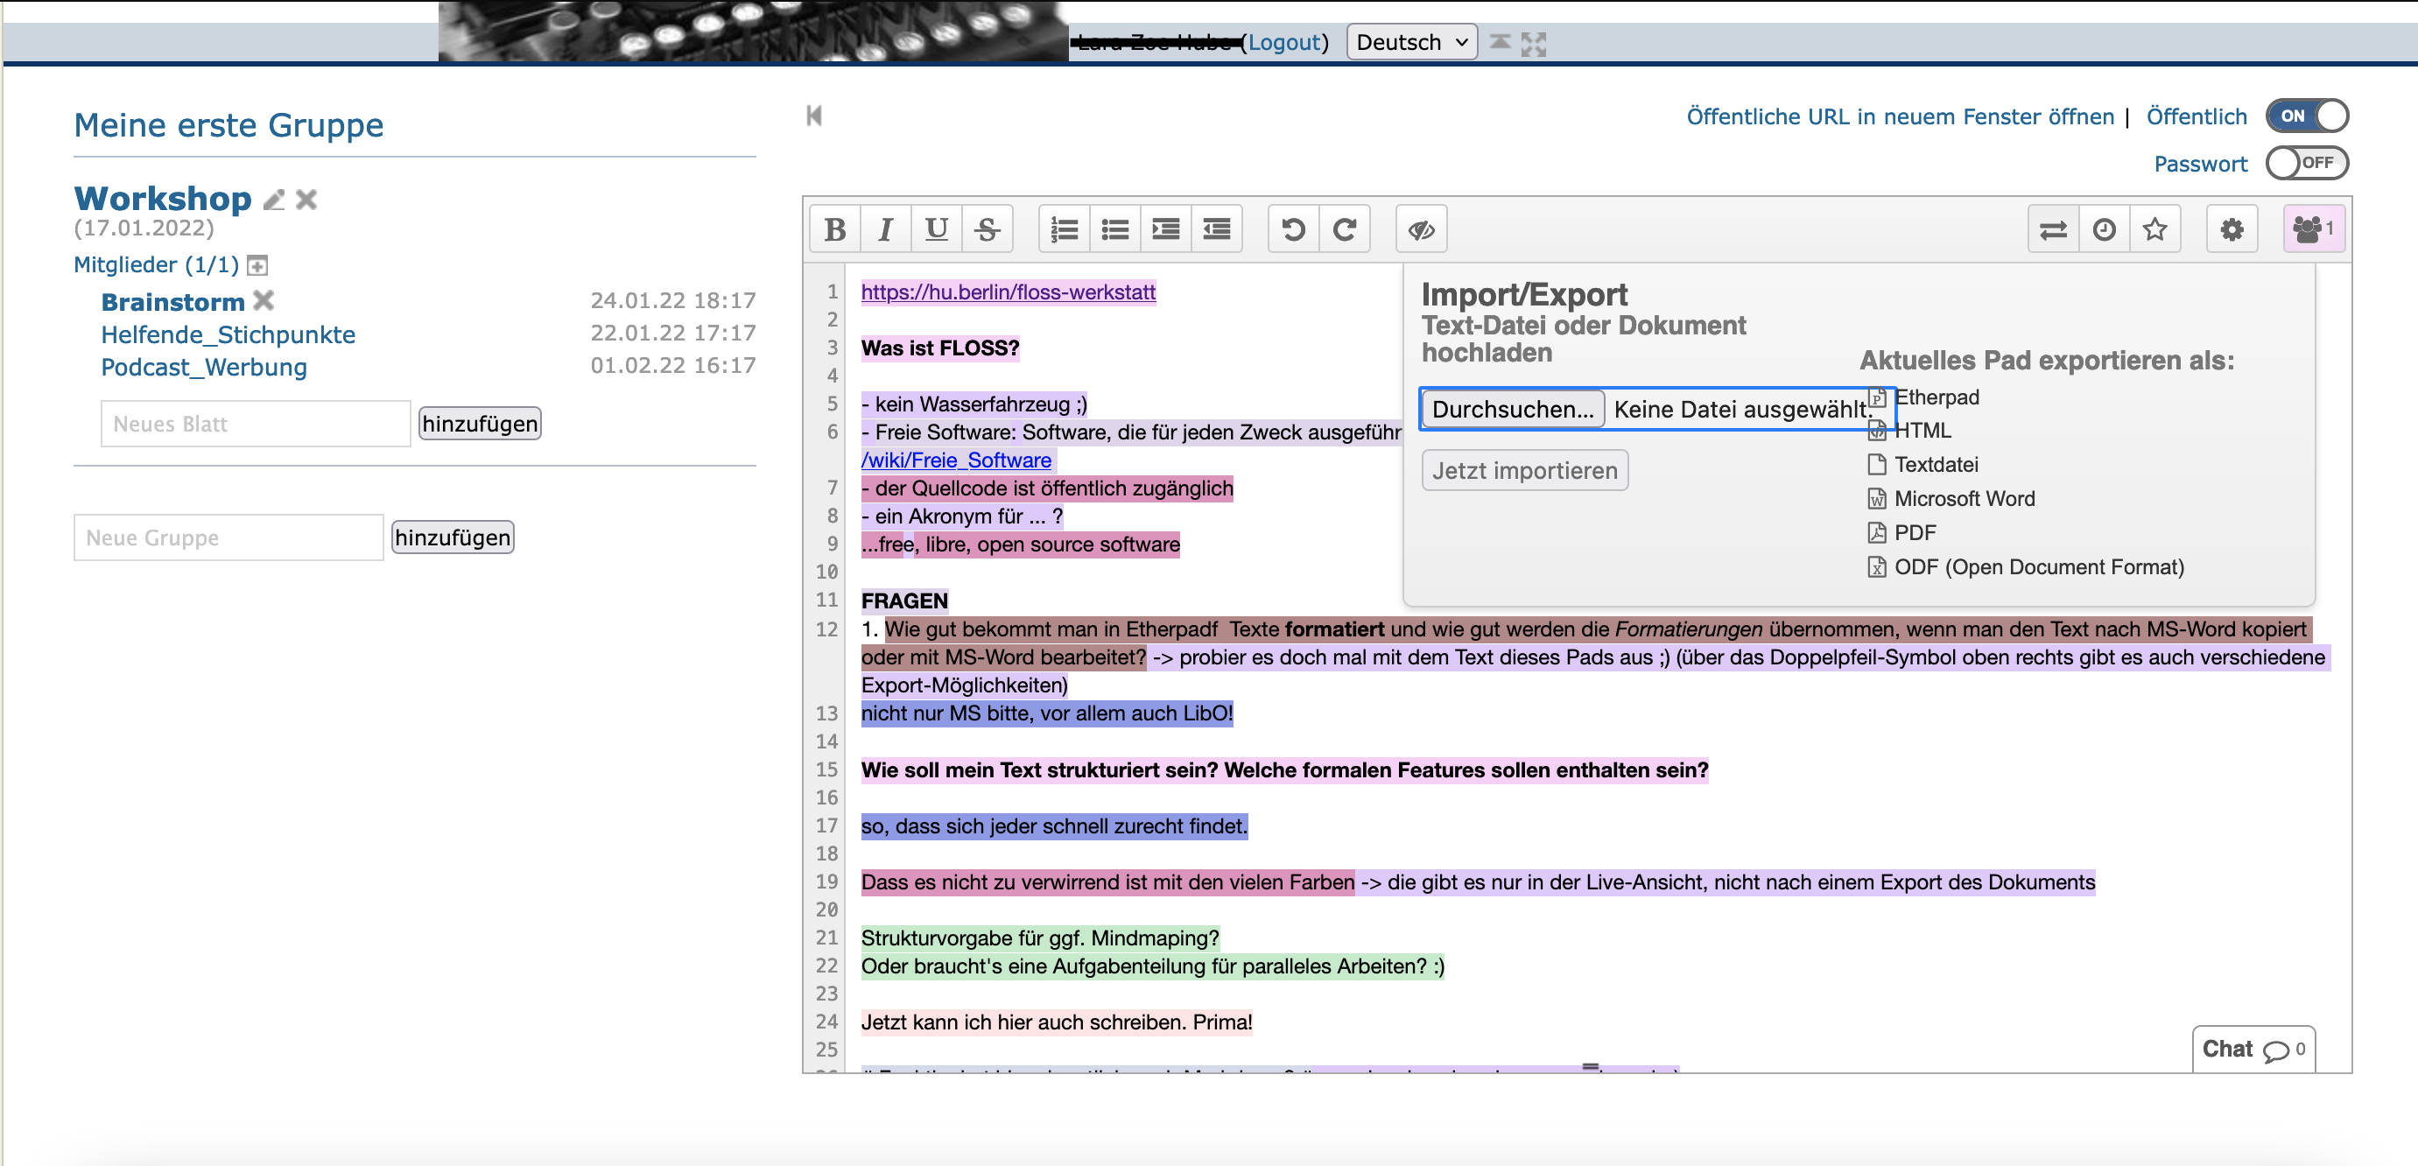The height and width of the screenshot is (1166, 2418).
Task: Show the Mitglieder (1/1) list
Action: click(x=157, y=264)
